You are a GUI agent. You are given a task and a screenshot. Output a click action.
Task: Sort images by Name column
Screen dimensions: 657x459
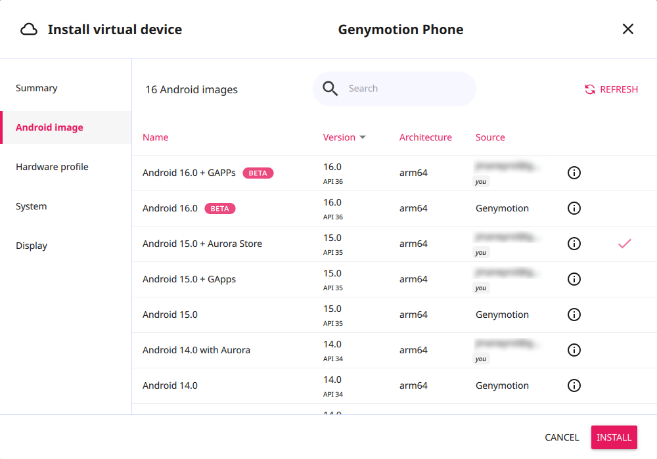pos(156,137)
